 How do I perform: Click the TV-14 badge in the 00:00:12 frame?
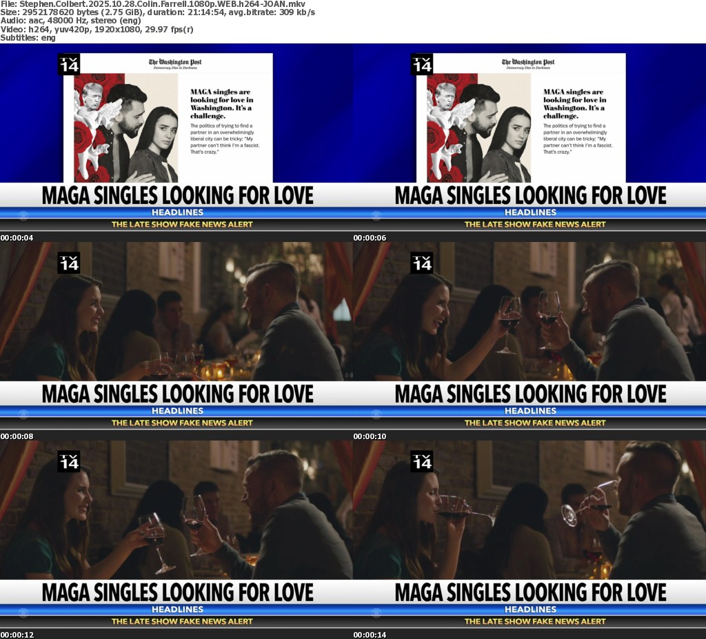coord(69,461)
